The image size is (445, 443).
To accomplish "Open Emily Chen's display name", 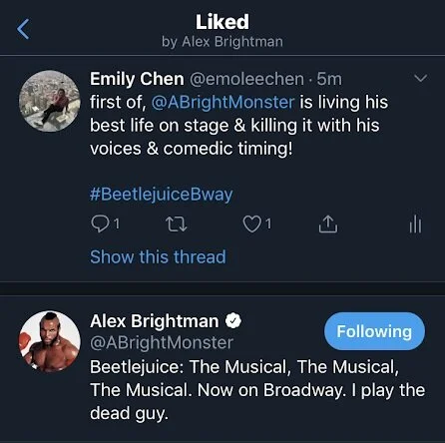I will (x=137, y=79).
